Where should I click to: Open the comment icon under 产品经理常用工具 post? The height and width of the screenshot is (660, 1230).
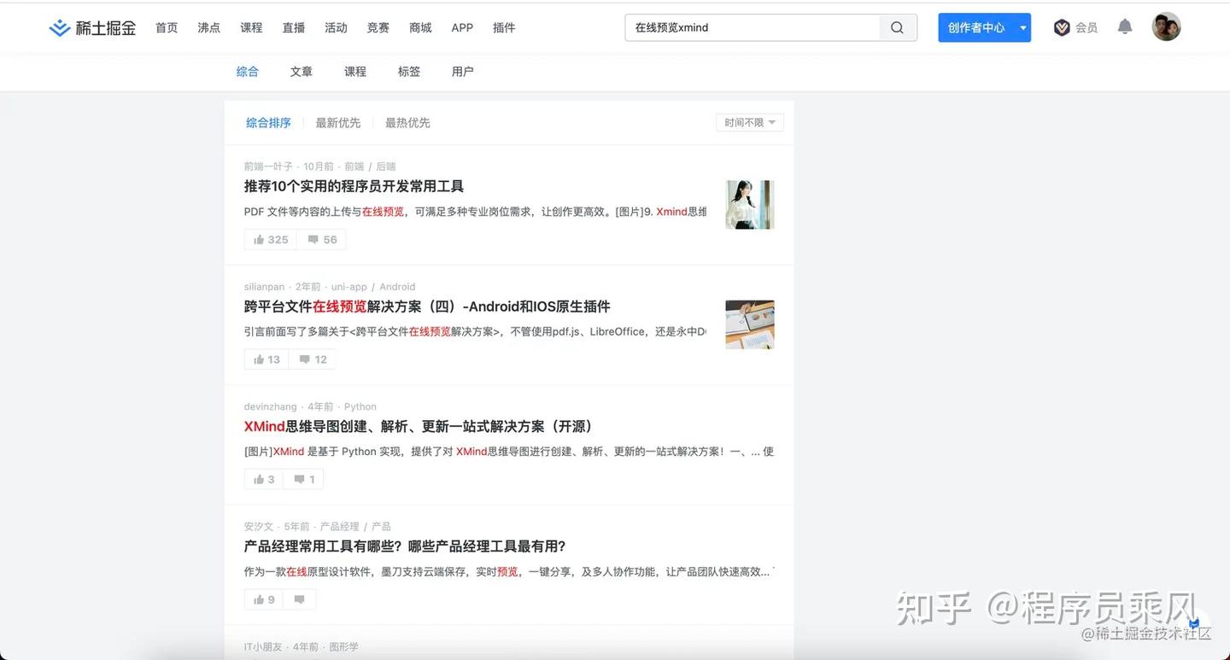(299, 599)
